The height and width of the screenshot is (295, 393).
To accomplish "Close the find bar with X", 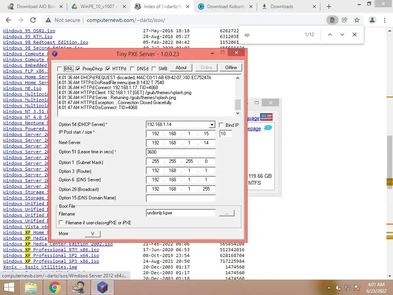I will pos(354,35).
